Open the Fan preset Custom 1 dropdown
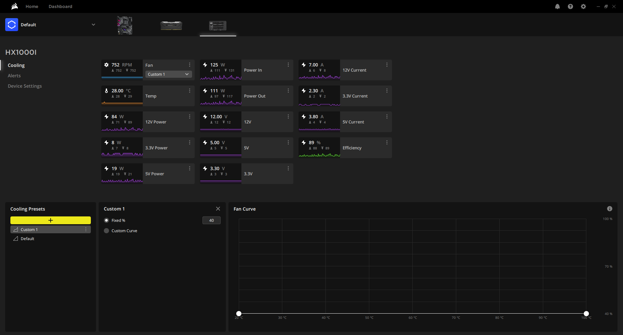The height and width of the screenshot is (335, 623). click(x=169, y=74)
